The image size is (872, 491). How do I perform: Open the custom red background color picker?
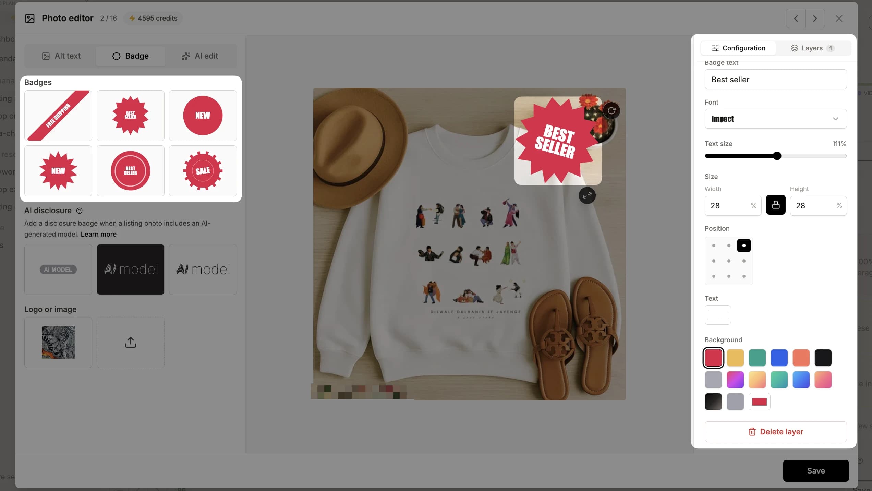[x=759, y=402]
